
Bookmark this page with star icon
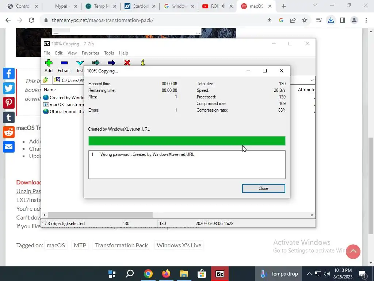point(305,20)
